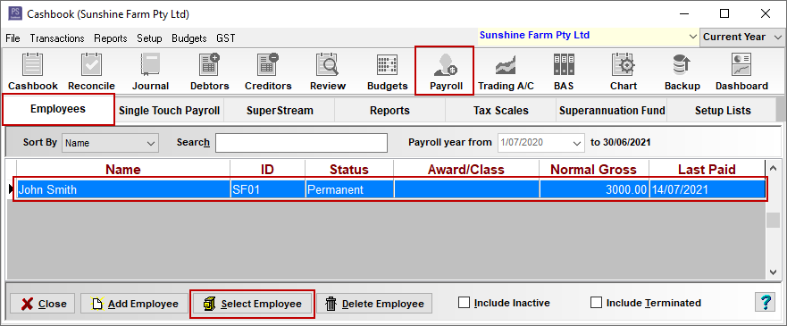Enable Include Terminated checkbox
The image size is (787, 326).
pos(596,303)
